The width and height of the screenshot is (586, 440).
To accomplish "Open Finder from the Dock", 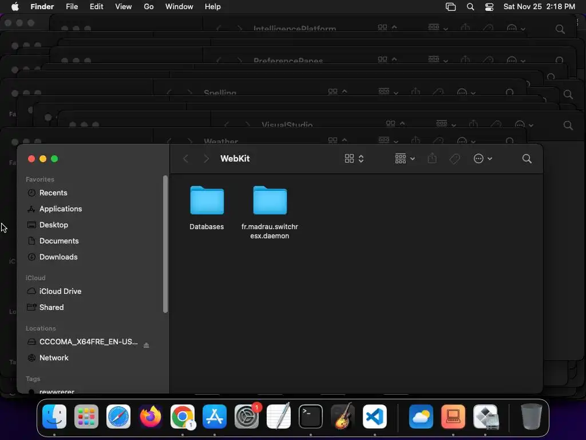I will pos(54,417).
